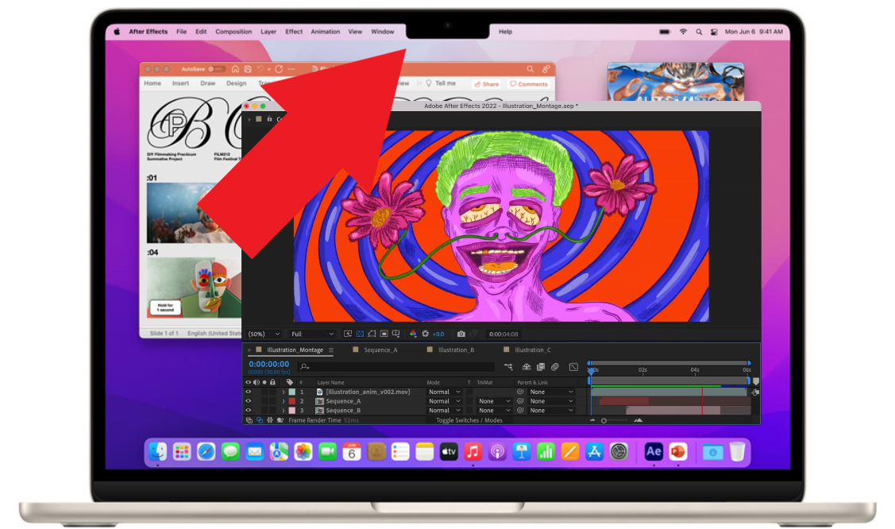The width and height of the screenshot is (895, 529).
Task: Click the Share button in PowerPoint
Action: click(x=487, y=84)
